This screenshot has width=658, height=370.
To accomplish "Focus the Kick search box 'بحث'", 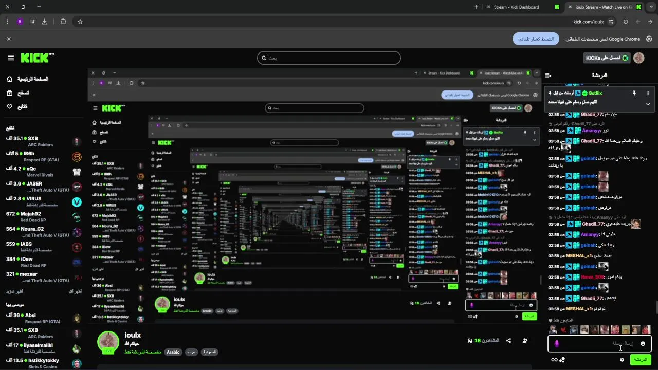I will pos(329,58).
